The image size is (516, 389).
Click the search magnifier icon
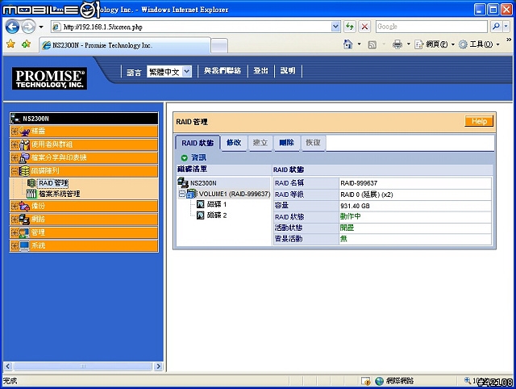(497, 27)
